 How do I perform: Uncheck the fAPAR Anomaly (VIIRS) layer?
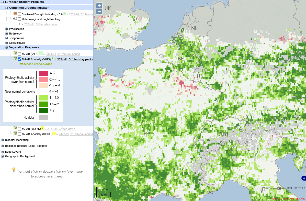(x=19, y=59)
